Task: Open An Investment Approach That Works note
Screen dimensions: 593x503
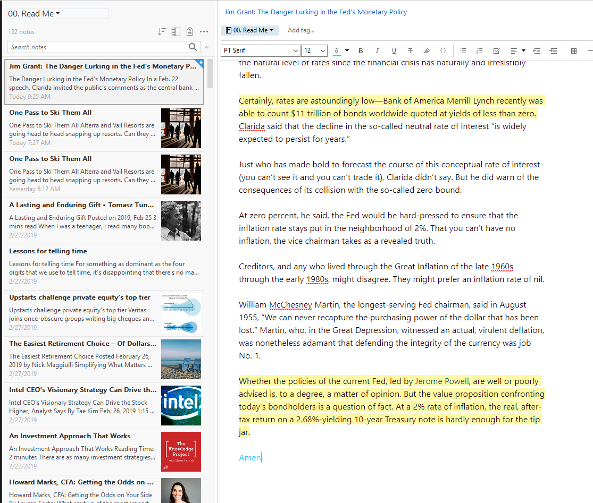Action: 104,451
